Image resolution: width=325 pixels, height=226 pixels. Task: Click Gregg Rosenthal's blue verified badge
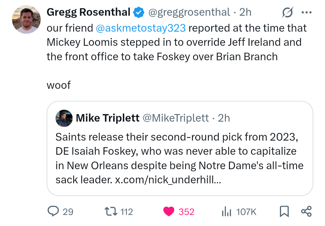(138, 12)
